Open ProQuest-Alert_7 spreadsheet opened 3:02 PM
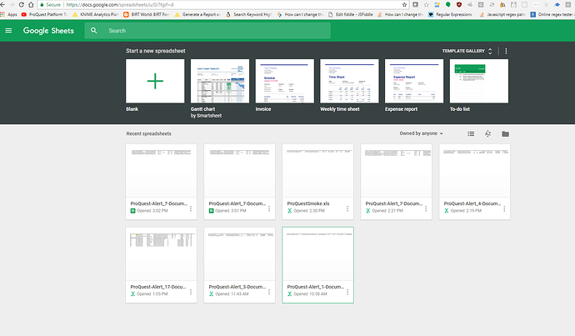This screenshot has height=336, width=575. (x=161, y=182)
